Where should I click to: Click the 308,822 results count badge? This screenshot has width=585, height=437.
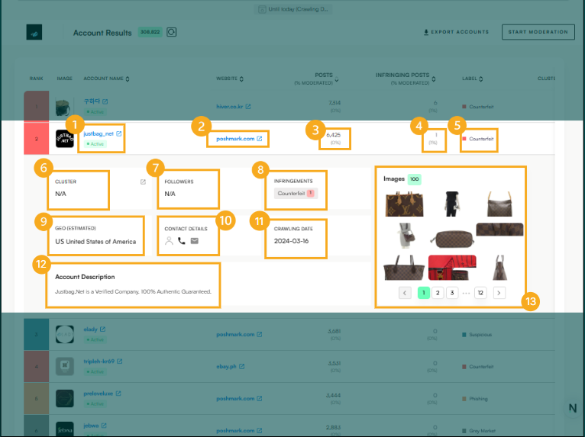coord(150,32)
